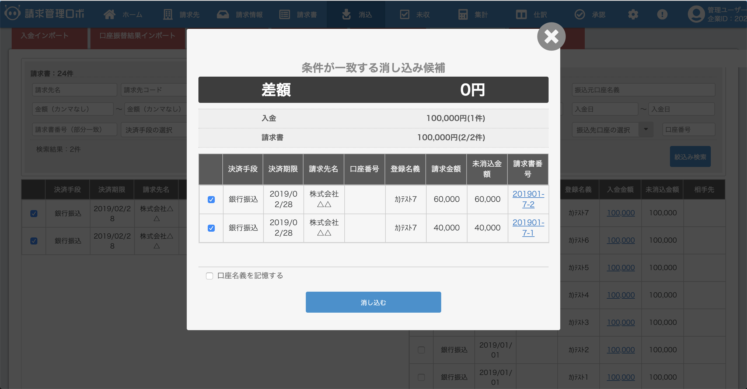
Task: Uncheck the 60,000 invoice row checkbox
Action: point(211,200)
